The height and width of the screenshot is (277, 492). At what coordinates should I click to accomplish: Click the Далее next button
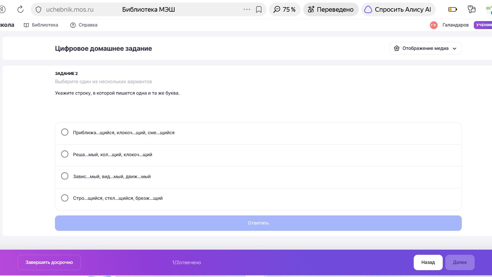pyautogui.click(x=460, y=262)
